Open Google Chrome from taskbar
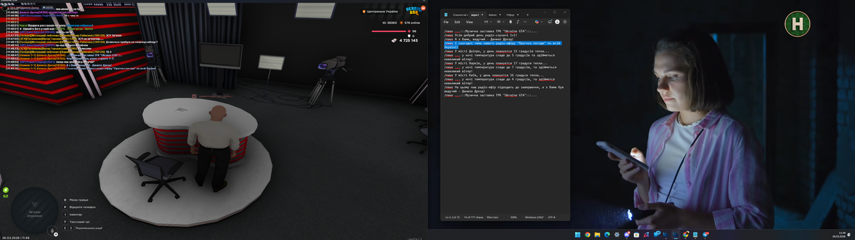This screenshot has height=240, width=855. 587,235
